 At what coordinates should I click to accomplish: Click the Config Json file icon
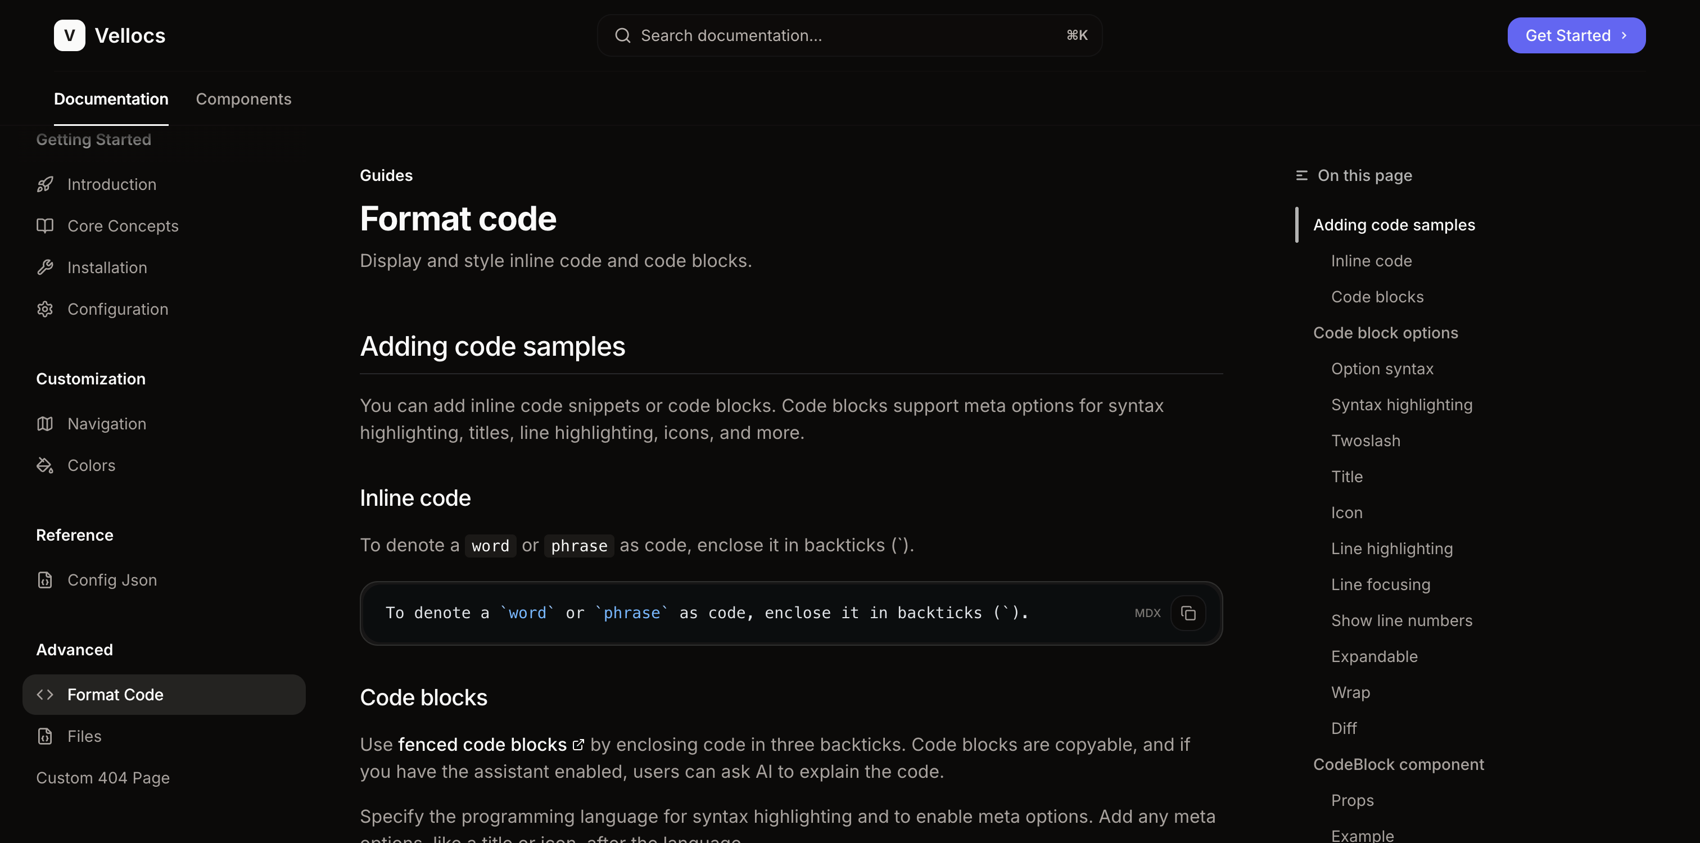coord(44,580)
